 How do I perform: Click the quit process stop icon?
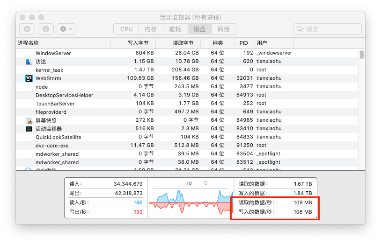[x=27, y=29]
